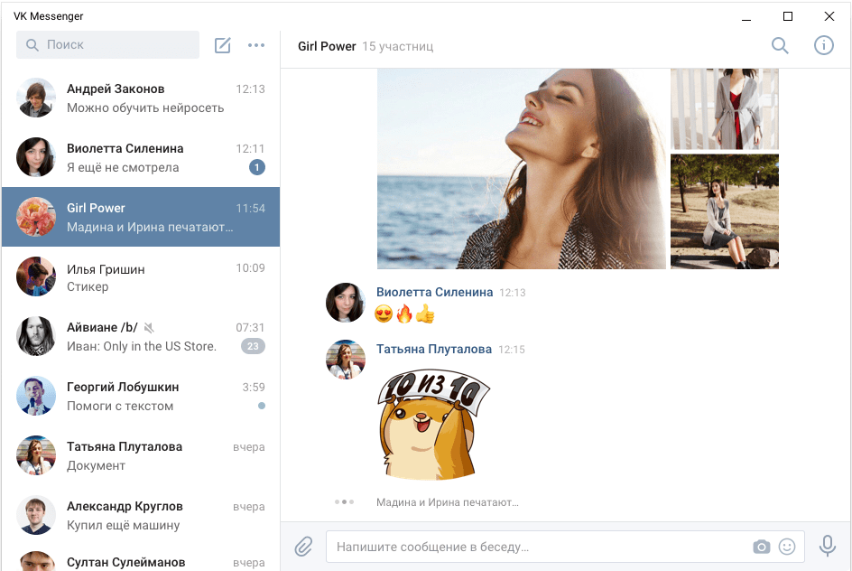Open Александр Круглов chat "Купил ещё машину"
The height and width of the screenshot is (571, 852).
point(141,515)
